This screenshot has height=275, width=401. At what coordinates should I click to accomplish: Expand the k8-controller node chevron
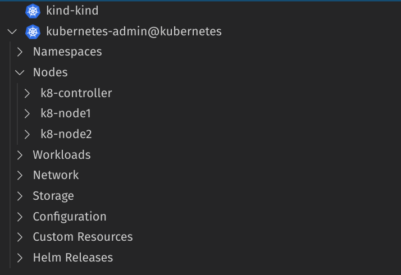click(x=28, y=93)
